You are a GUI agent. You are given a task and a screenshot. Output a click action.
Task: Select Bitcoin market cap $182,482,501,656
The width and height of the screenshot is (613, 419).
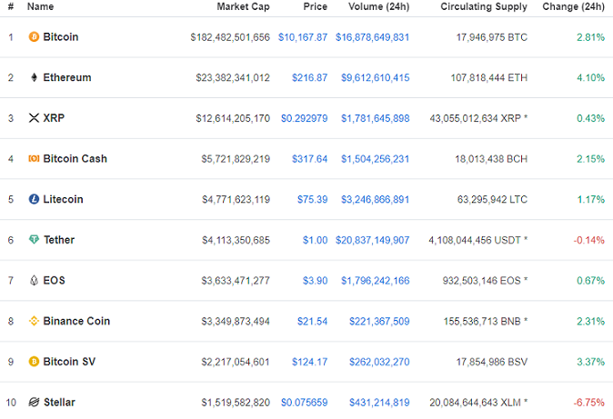[x=230, y=37]
